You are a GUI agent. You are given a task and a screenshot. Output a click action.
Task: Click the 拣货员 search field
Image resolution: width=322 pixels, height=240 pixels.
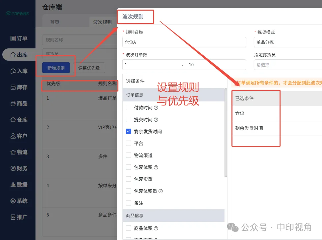click(x=80, y=53)
